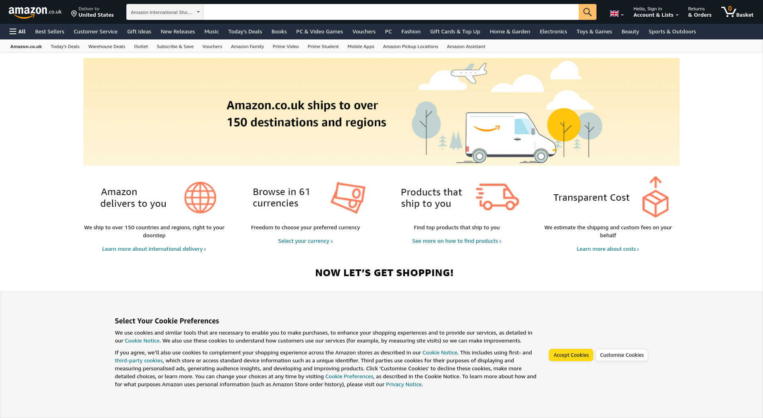Click the currency banknotes icon
The width and height of the screenshot is (763, 418).
click(x=348, y=197)
